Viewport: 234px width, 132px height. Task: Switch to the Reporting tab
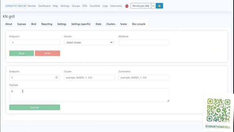tap(47, 24)
